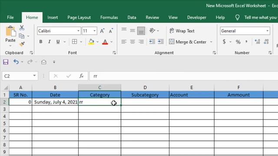Save workbook with the floppy disk icon

point(6,62)
